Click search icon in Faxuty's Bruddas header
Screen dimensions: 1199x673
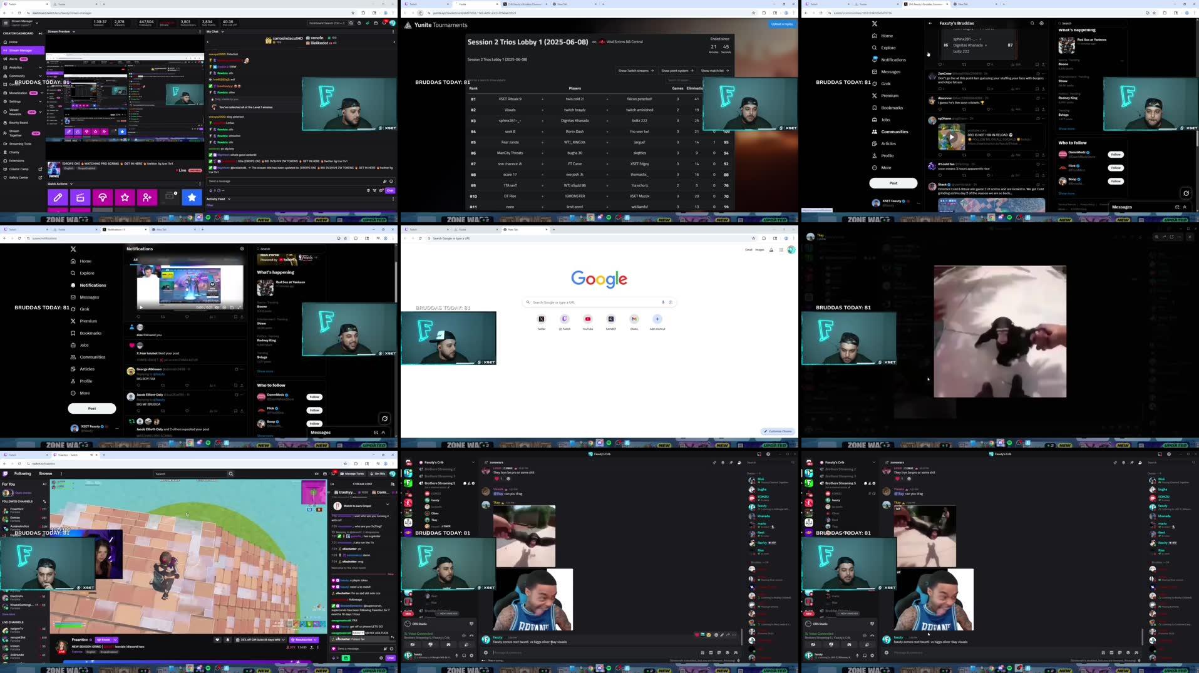click(x=1032, y=23)
